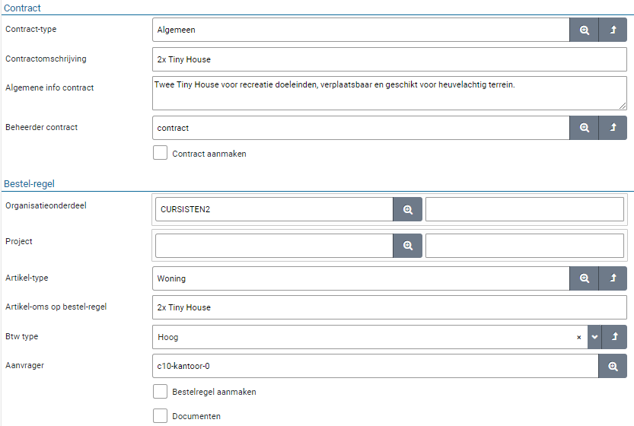The width and height of the screenshot is (634, 426).
Task: Click the arrow icon beside Btw type
Action: (614, 337)
